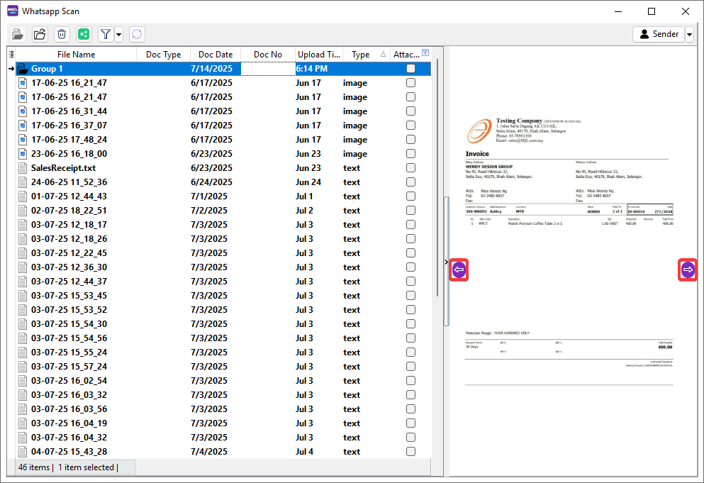Viewport: 704px width, 483px height.
Task: Click the funnel filter icon
Action: coord(105,34)
